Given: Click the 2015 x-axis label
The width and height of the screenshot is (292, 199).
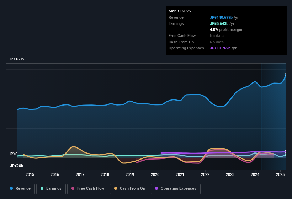Looking at the screenshot, I should [x=30, y=174].
